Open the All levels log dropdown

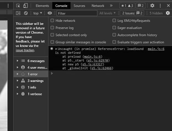click(x=108, y=13)
